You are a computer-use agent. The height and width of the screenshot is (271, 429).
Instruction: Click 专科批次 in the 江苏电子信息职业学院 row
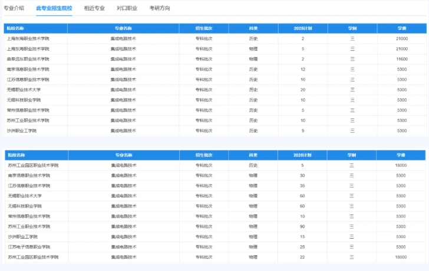click(204, 247)
